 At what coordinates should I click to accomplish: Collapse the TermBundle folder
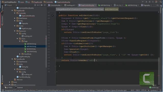pyautogui.click(x=12, y=59)
